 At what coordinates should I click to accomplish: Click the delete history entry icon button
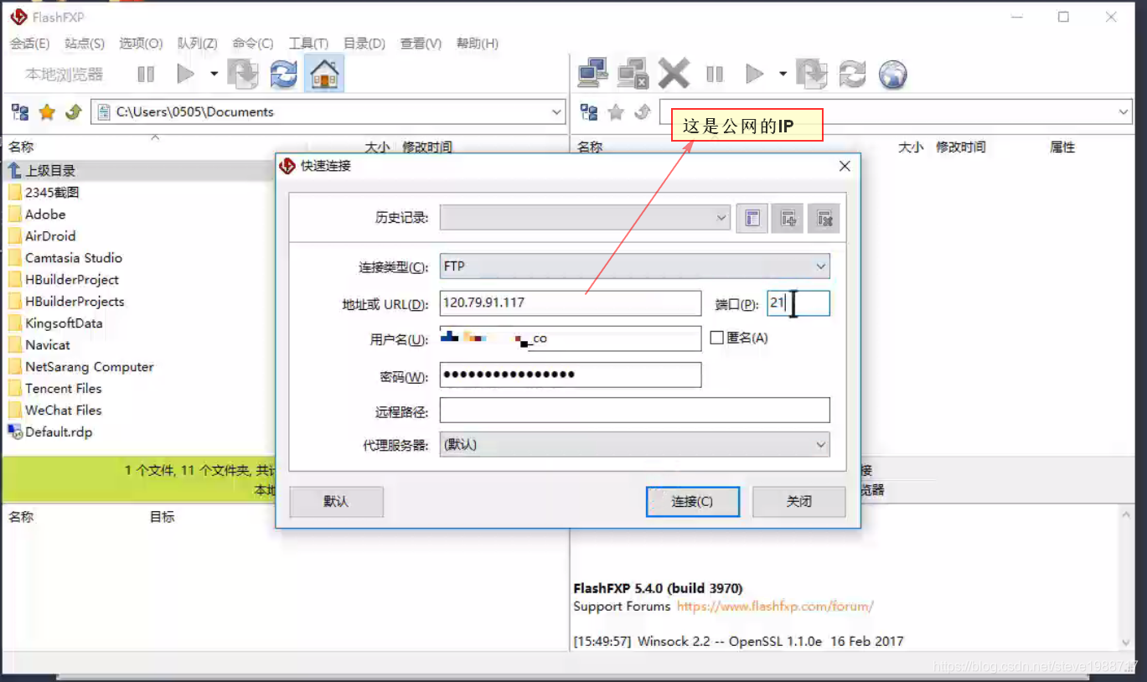824,219
